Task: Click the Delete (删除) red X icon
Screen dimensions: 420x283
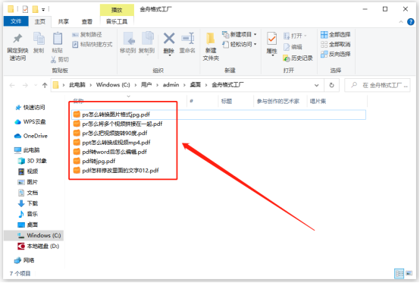Action: click(x=169, y=39)
